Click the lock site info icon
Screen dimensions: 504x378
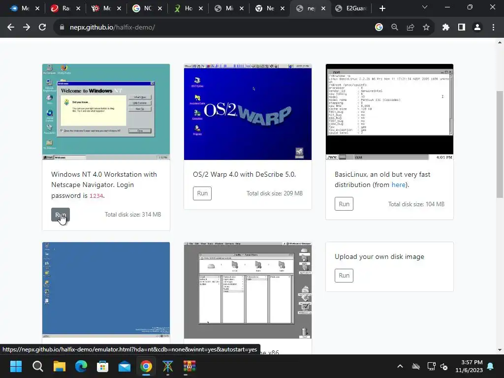pos(62,28)
